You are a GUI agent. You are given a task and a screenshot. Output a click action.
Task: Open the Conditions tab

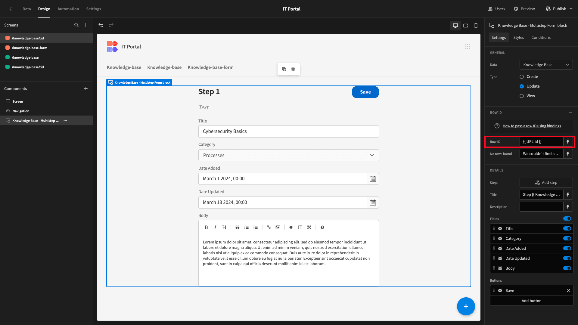click(x=541, y=38)
